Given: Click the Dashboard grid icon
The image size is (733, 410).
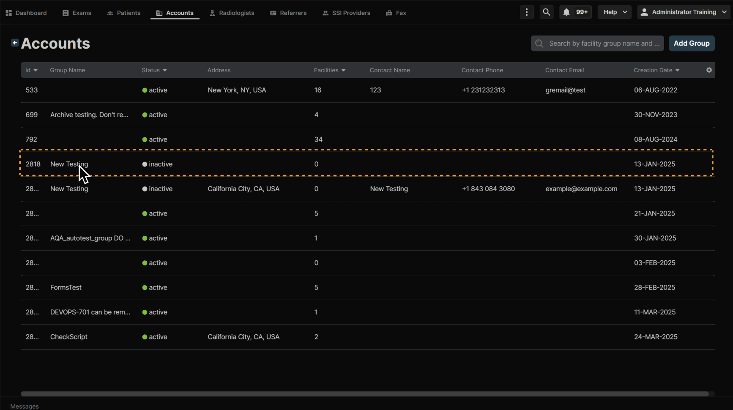Looking at the screenshot, I should click(x=8, y=13).
